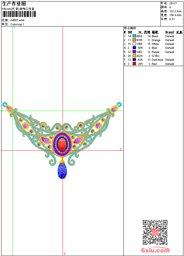
Task: Click the 代码 column header
Action: tap(147, 32)
